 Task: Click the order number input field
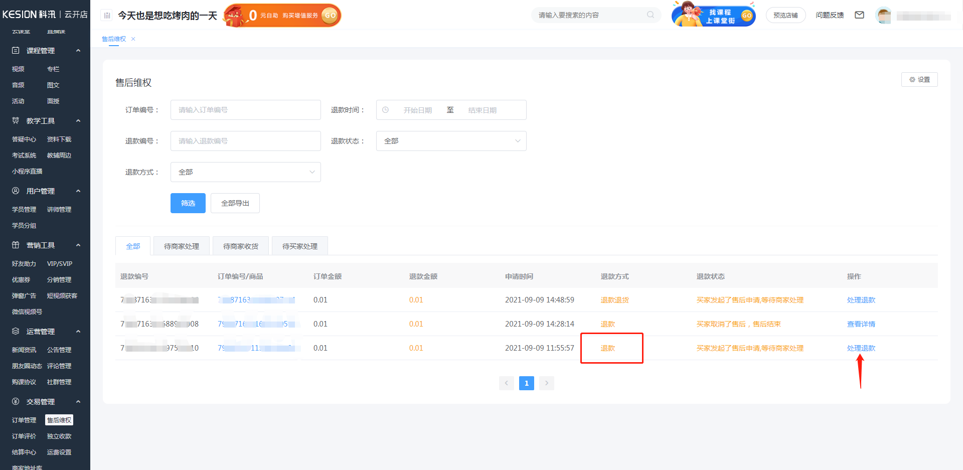pos(245,110)
